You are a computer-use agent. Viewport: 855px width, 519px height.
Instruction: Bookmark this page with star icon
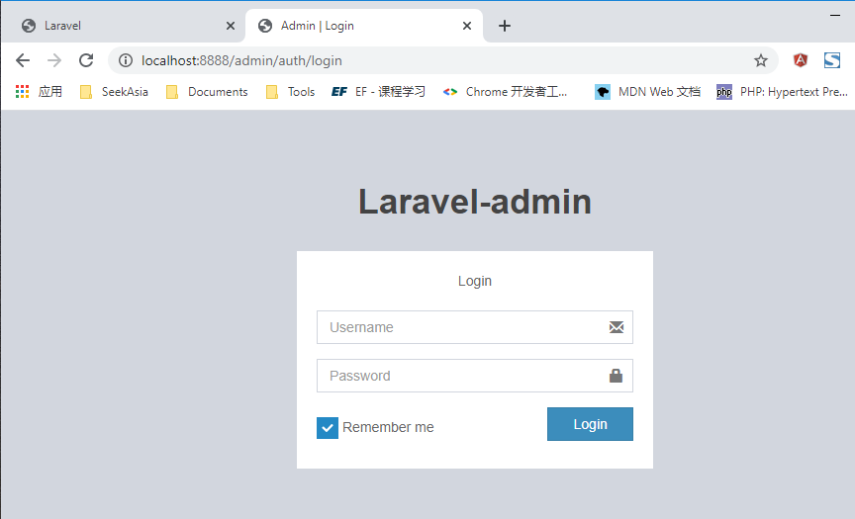tap(761, 60)
